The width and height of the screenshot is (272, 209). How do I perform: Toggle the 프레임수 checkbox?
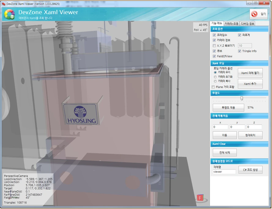pos(214,35)
